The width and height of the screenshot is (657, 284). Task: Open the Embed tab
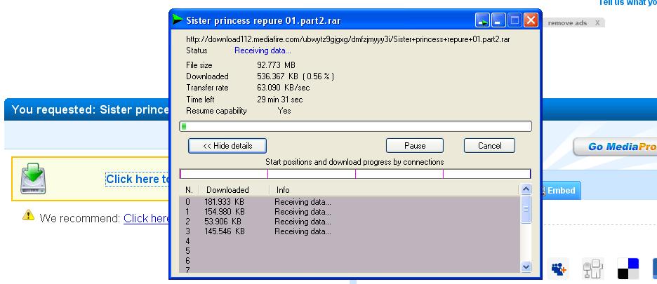click(561, 191)
